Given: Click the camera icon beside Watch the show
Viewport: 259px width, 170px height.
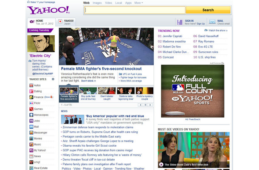Looking at the screenshot, I should [206, 30].
